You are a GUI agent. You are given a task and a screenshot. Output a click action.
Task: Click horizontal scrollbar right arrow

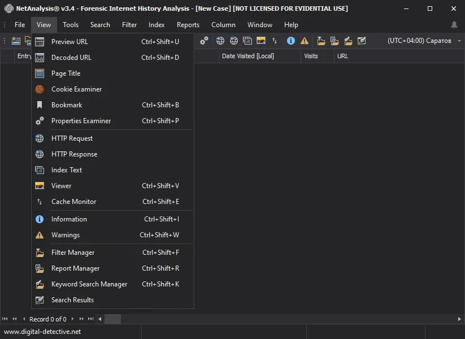click(459, 319)
